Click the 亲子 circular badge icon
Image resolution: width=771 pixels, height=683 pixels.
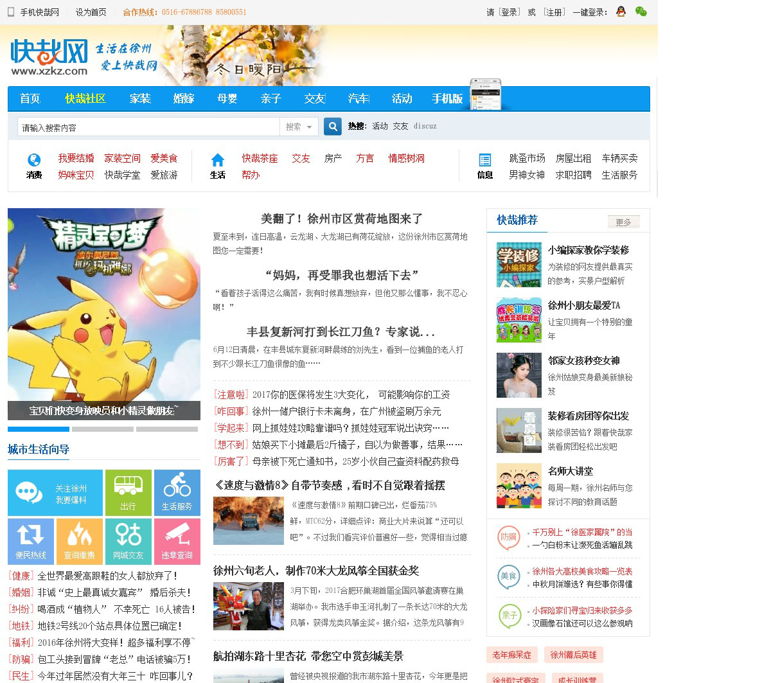509,616
